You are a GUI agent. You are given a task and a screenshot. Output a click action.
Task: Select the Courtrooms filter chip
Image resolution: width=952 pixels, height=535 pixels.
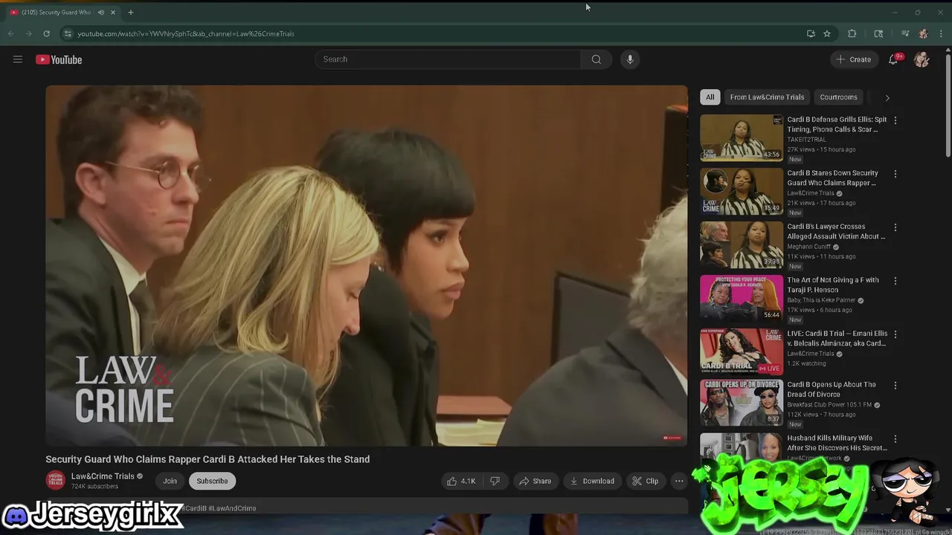point(838,97)
